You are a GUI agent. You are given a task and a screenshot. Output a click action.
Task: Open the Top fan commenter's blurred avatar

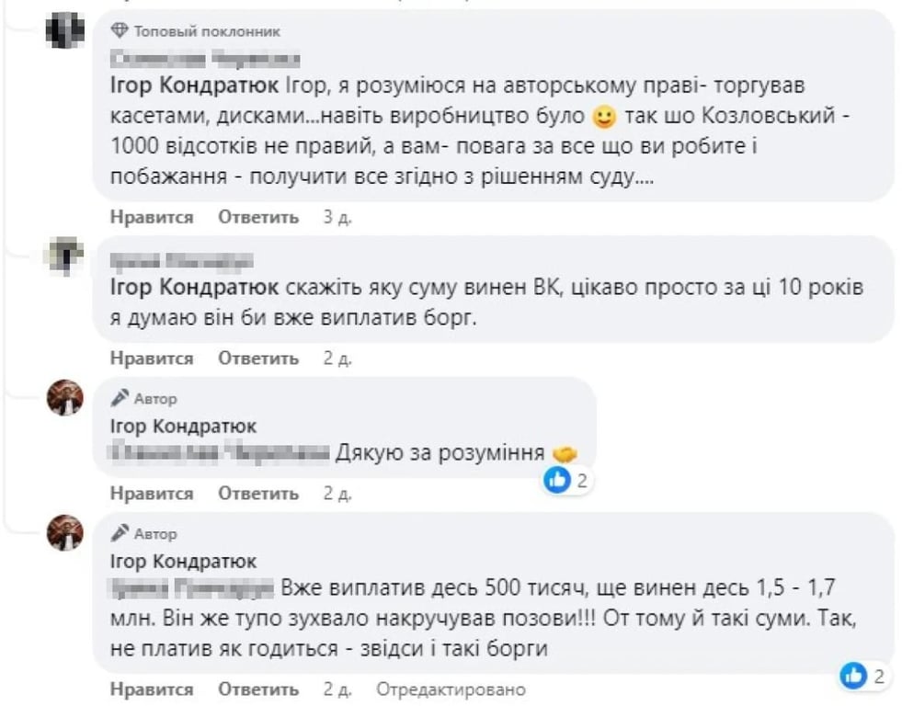(65, 31)
